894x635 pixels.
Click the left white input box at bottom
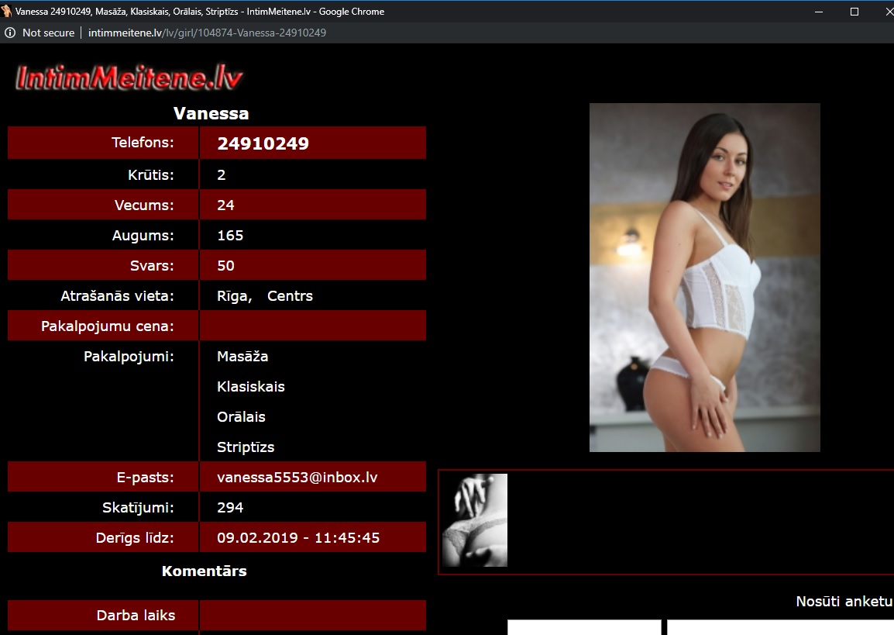pos(584,627)
